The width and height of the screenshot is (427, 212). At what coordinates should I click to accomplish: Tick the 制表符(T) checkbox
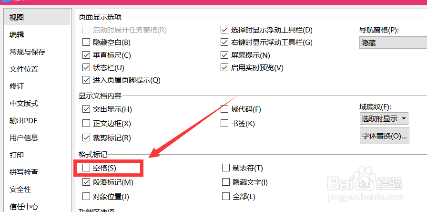(226, 168)
